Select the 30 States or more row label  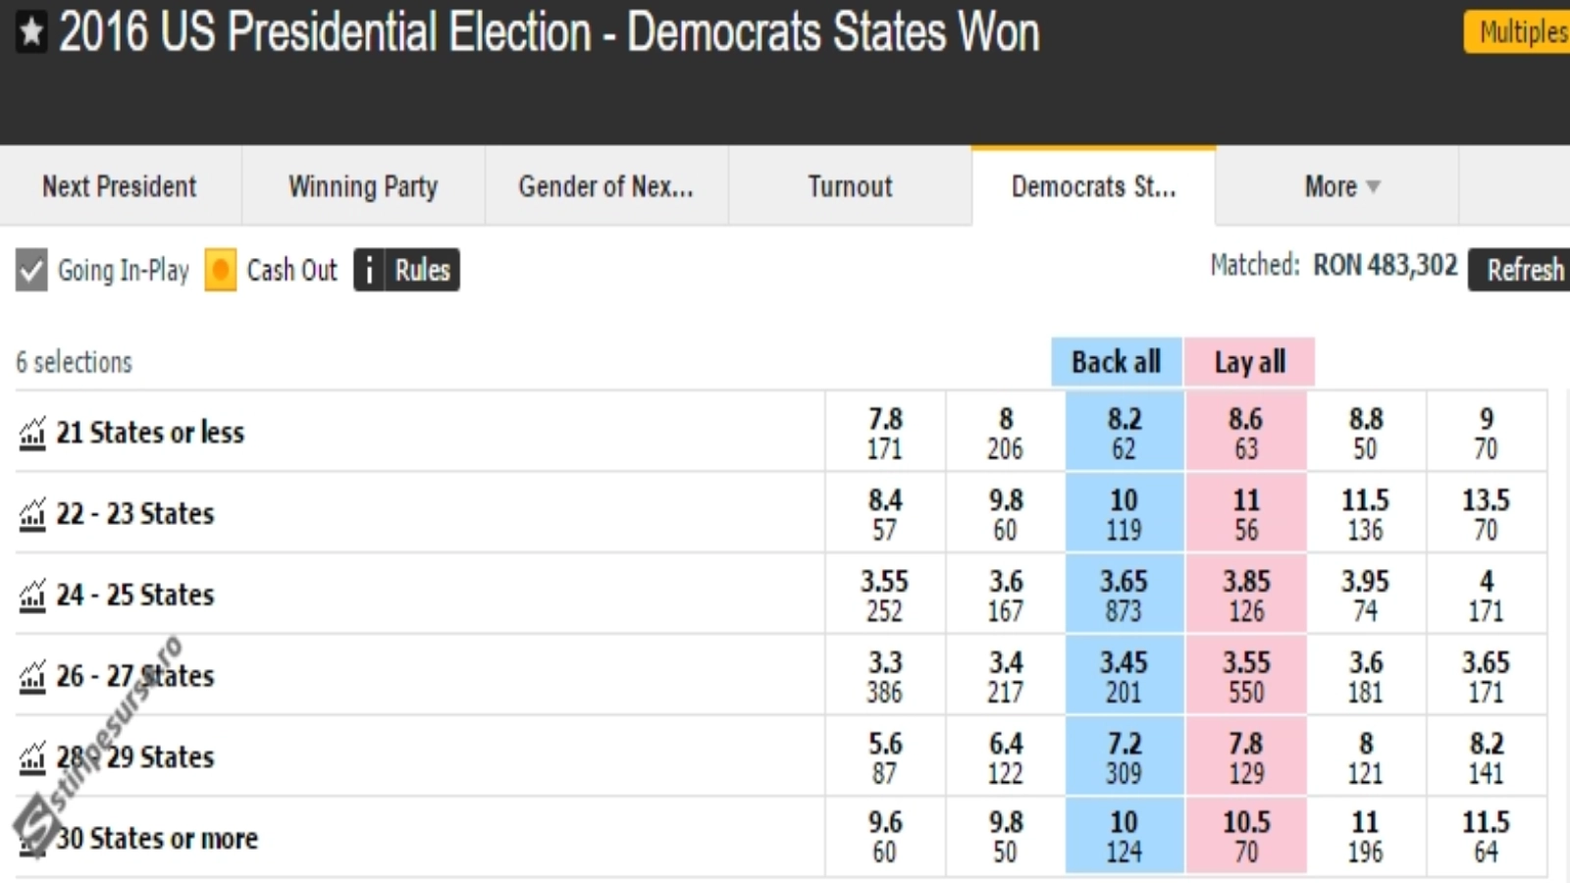click(157, 839)
